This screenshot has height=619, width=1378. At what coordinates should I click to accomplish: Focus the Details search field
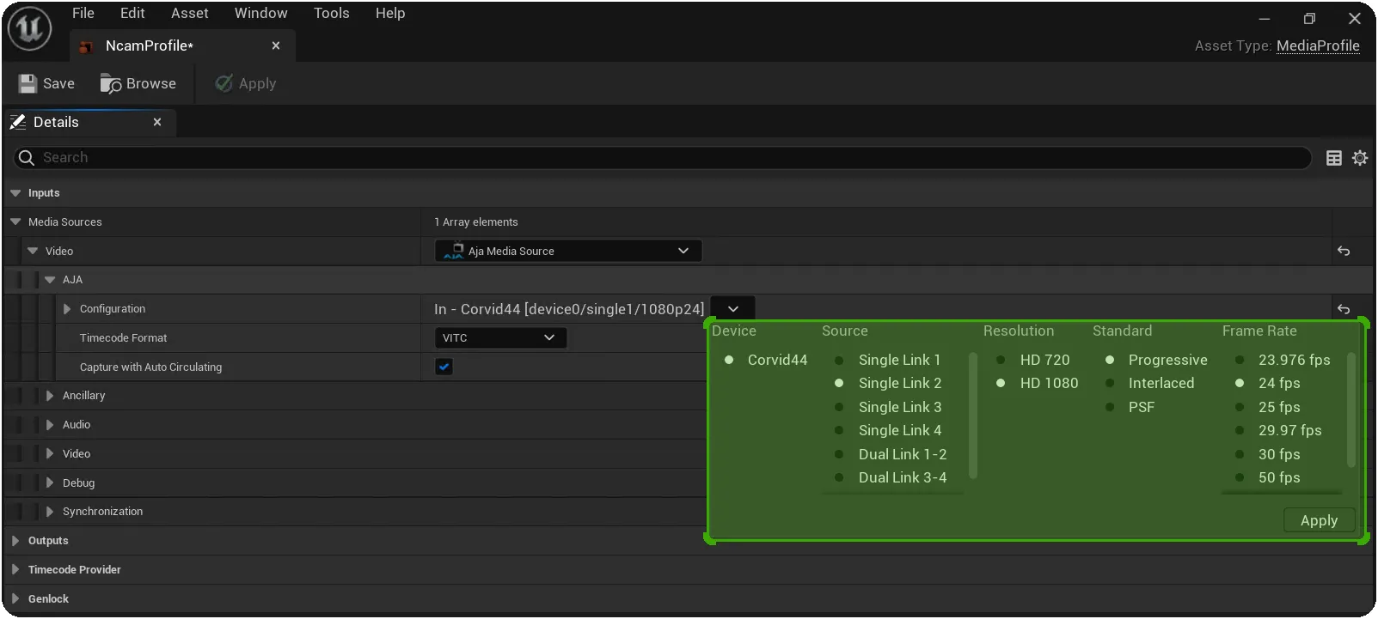pyautogui.click(x=662, y=158)
